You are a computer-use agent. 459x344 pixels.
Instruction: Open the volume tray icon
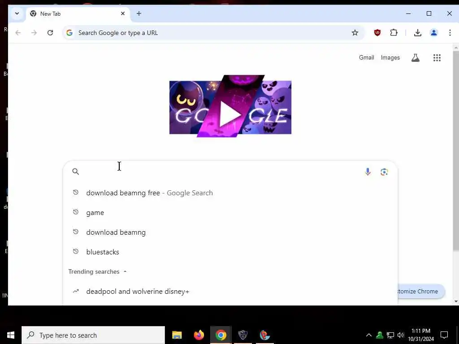click(400, 335)
